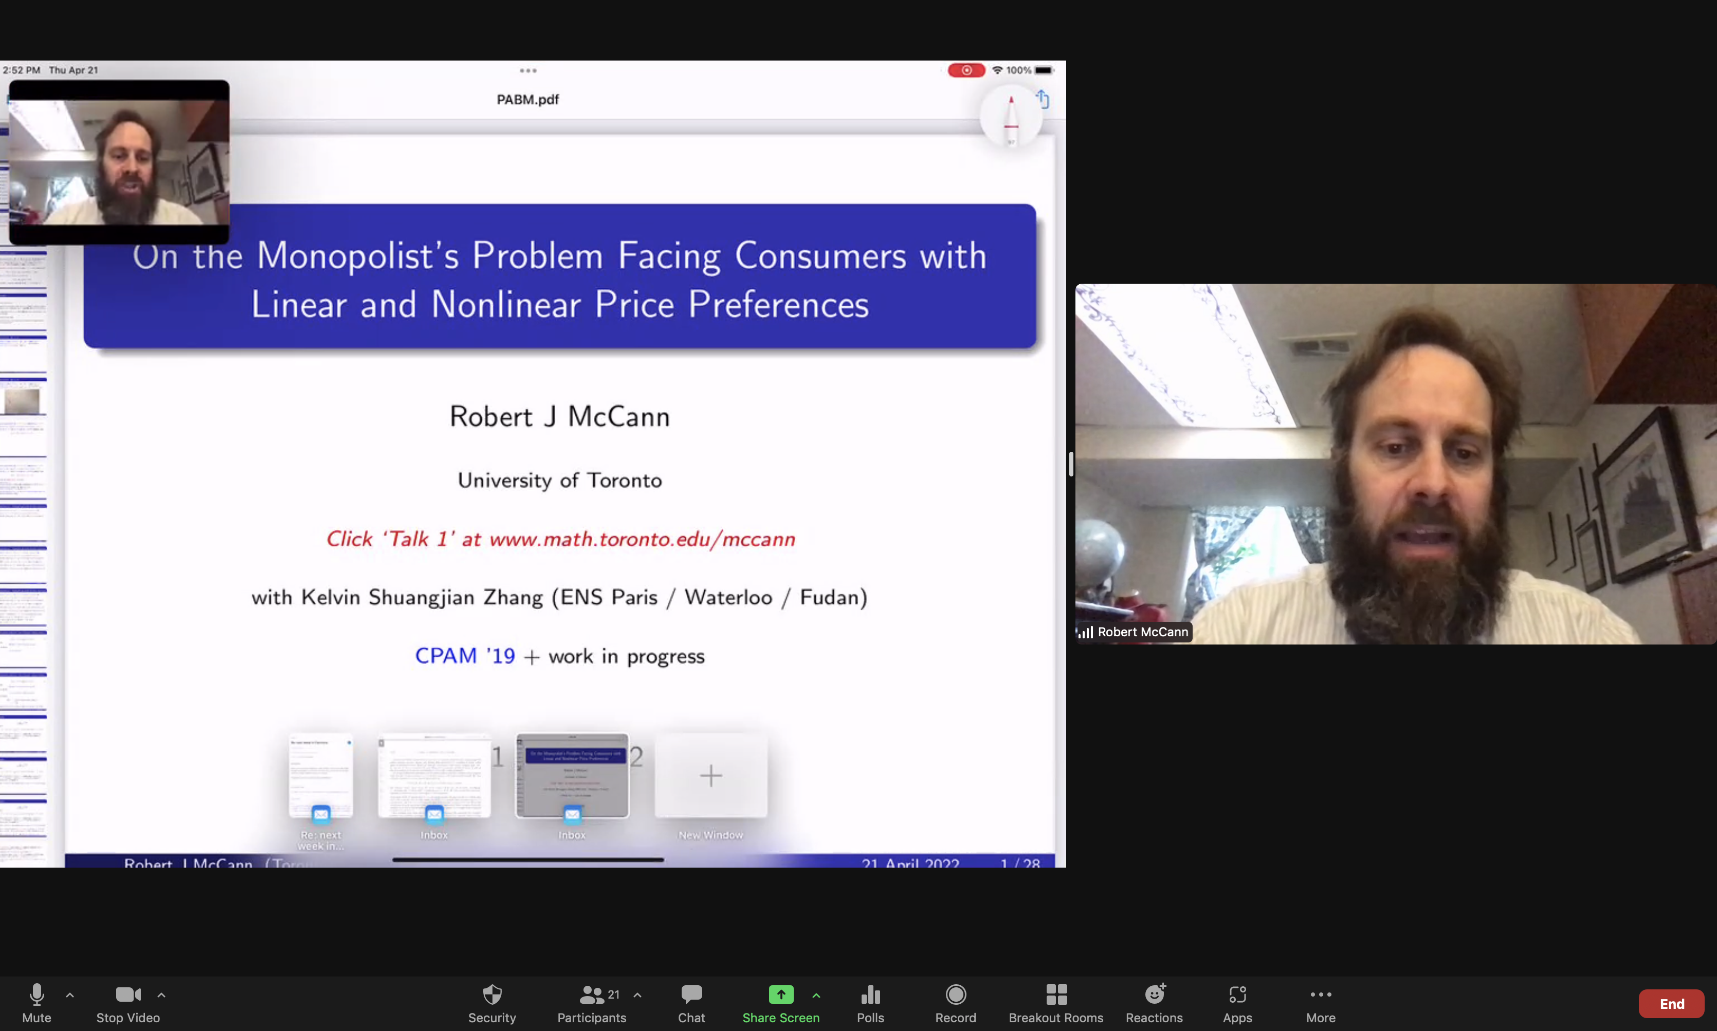
Task: Select Robert McCann's video tile
Action: 1396,464
